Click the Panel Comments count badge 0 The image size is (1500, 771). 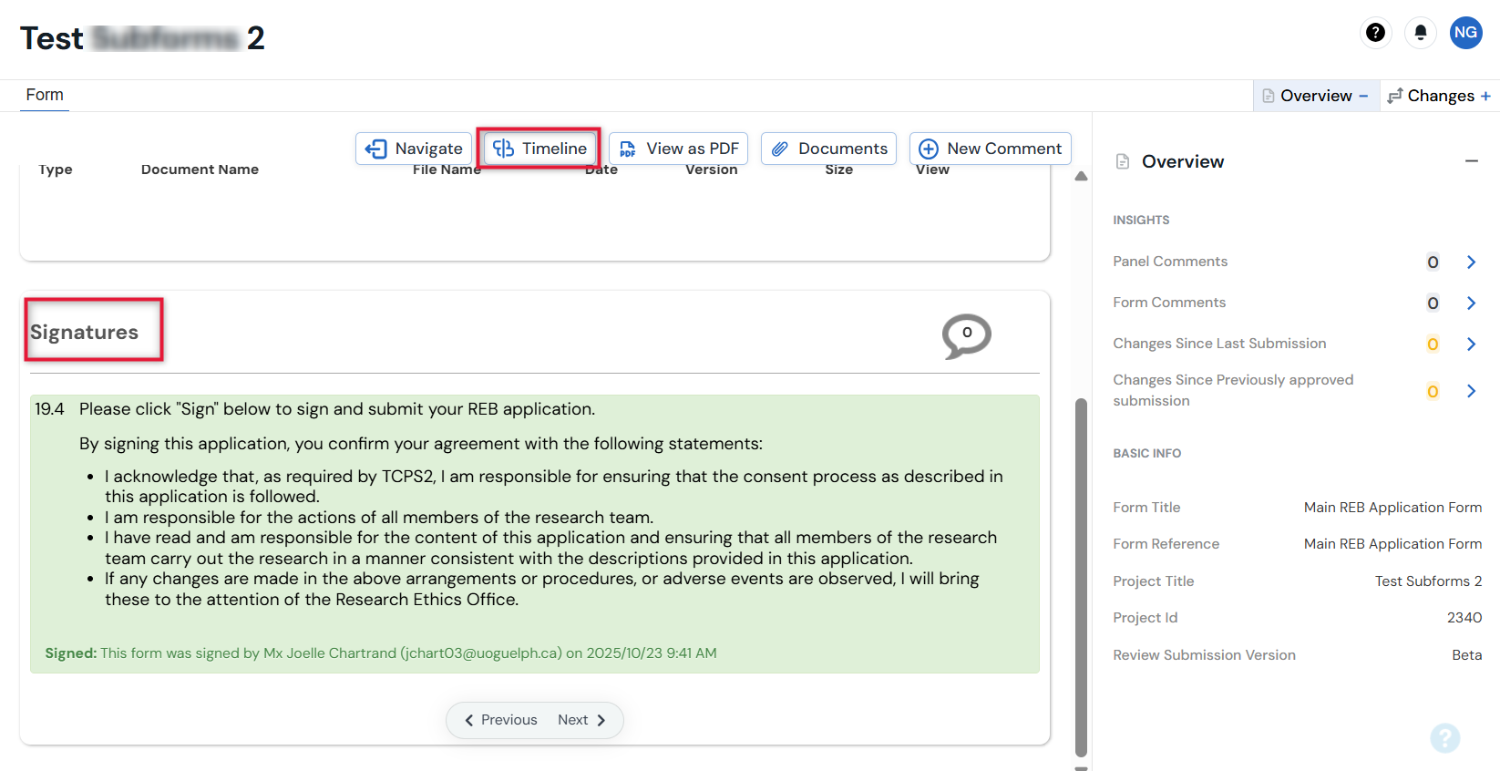1433,262
